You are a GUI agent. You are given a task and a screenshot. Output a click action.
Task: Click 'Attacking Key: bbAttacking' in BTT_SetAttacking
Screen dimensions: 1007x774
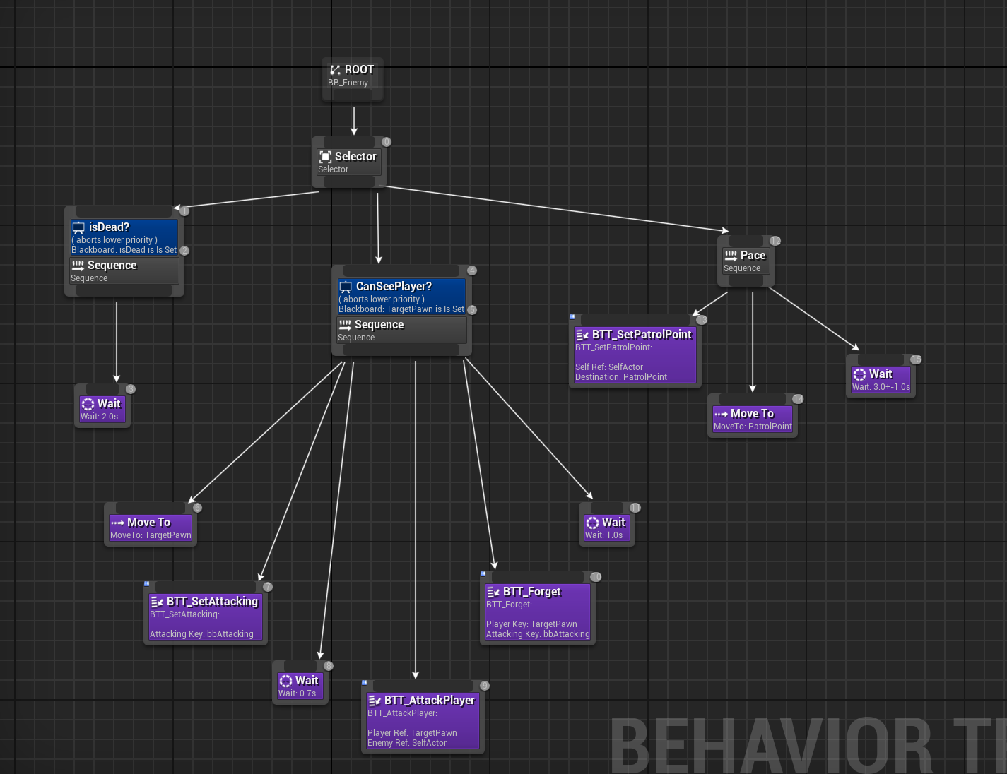[201, 634]
